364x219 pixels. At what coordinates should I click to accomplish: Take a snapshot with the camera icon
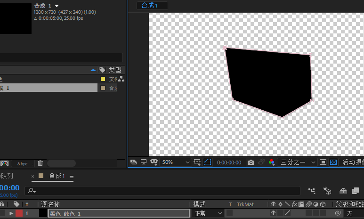(x=251, y=162)
